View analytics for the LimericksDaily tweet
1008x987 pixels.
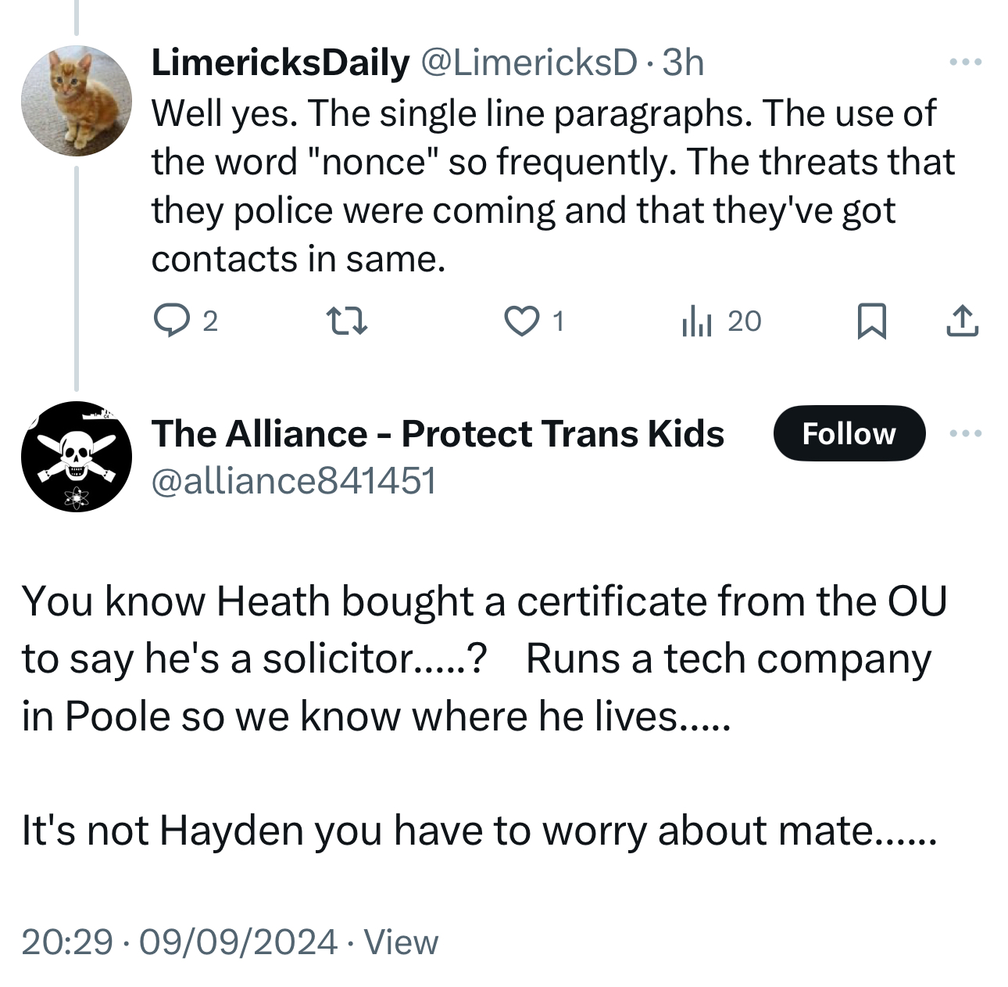pos(697,321)
